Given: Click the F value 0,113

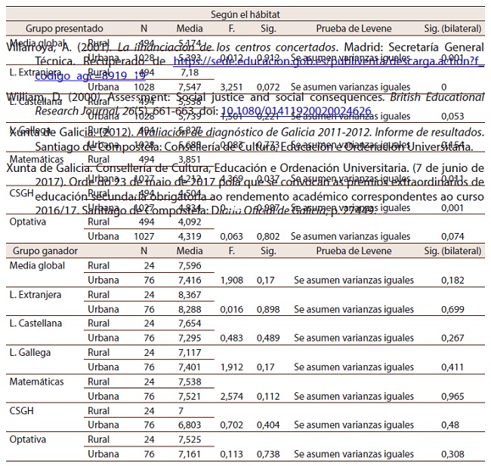Looking at the screenshot, I should [x=231, y=454].
